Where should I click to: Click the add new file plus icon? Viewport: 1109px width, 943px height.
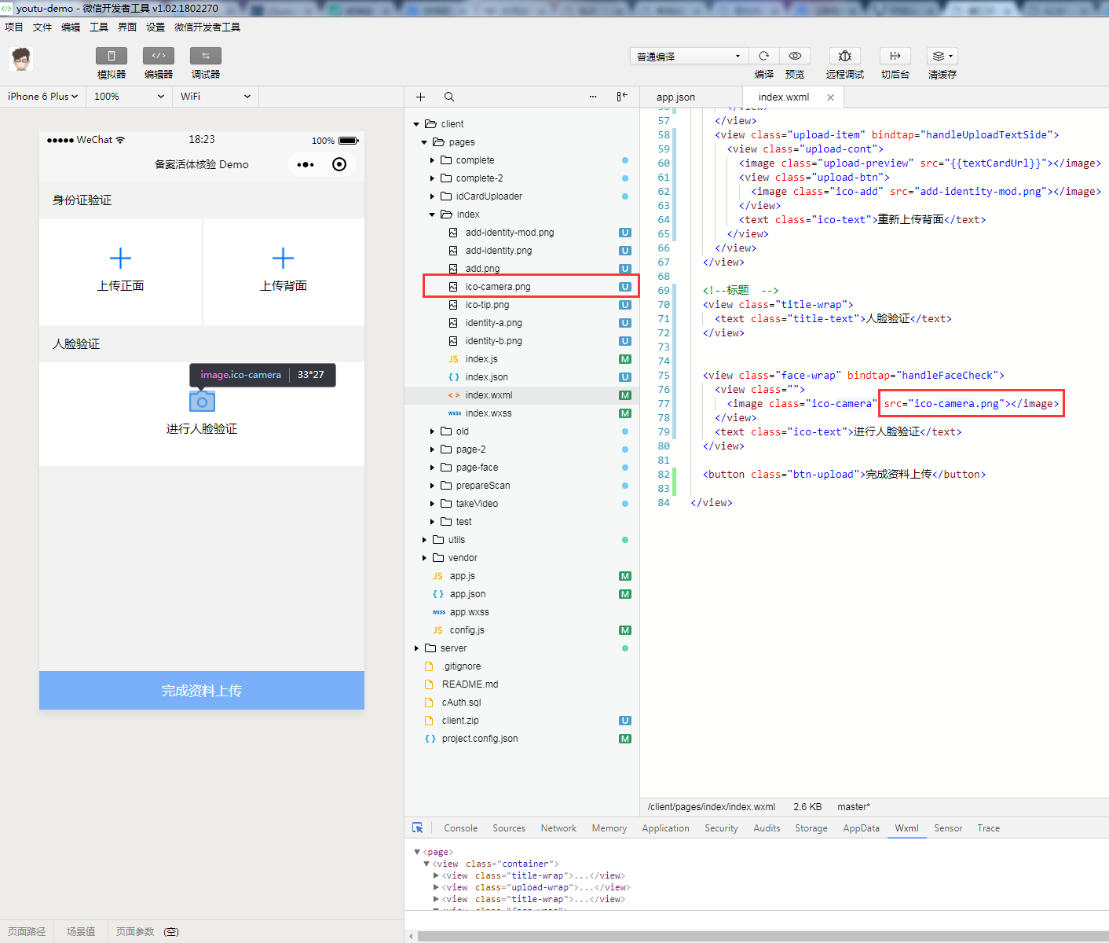pyautogui.click(x=420, y=97)
